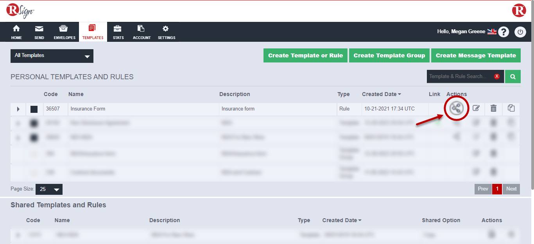Screen dimensions: 534x244
Task: Click Create Template or Rule button
Action: tap(305, 55)
